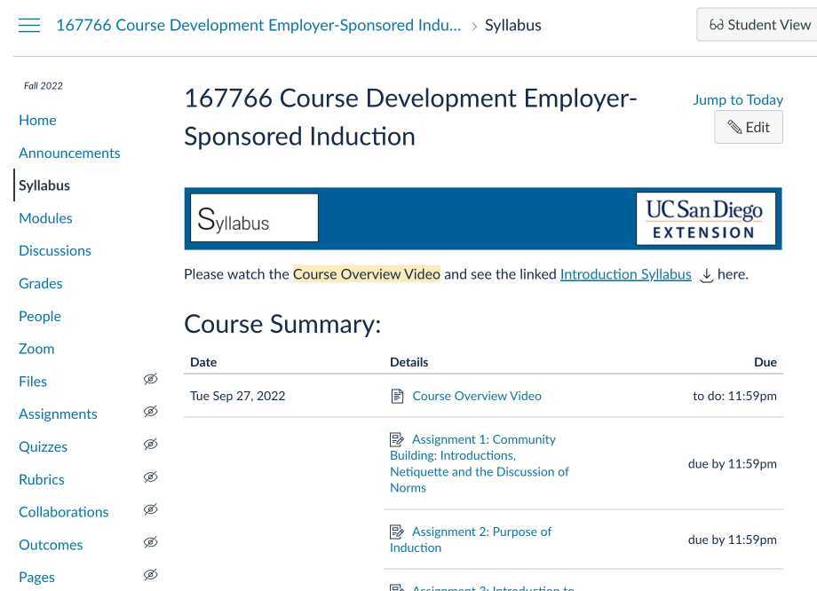Image resolution: width=817 pixels, height=591 pixels.
Task: Click the eyeglasses icon in Student View button
Action: point(718,24)
